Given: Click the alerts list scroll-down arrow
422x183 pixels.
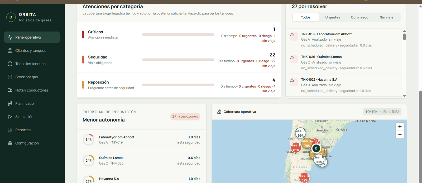Looking at the screenshot, I should (404, 96).
